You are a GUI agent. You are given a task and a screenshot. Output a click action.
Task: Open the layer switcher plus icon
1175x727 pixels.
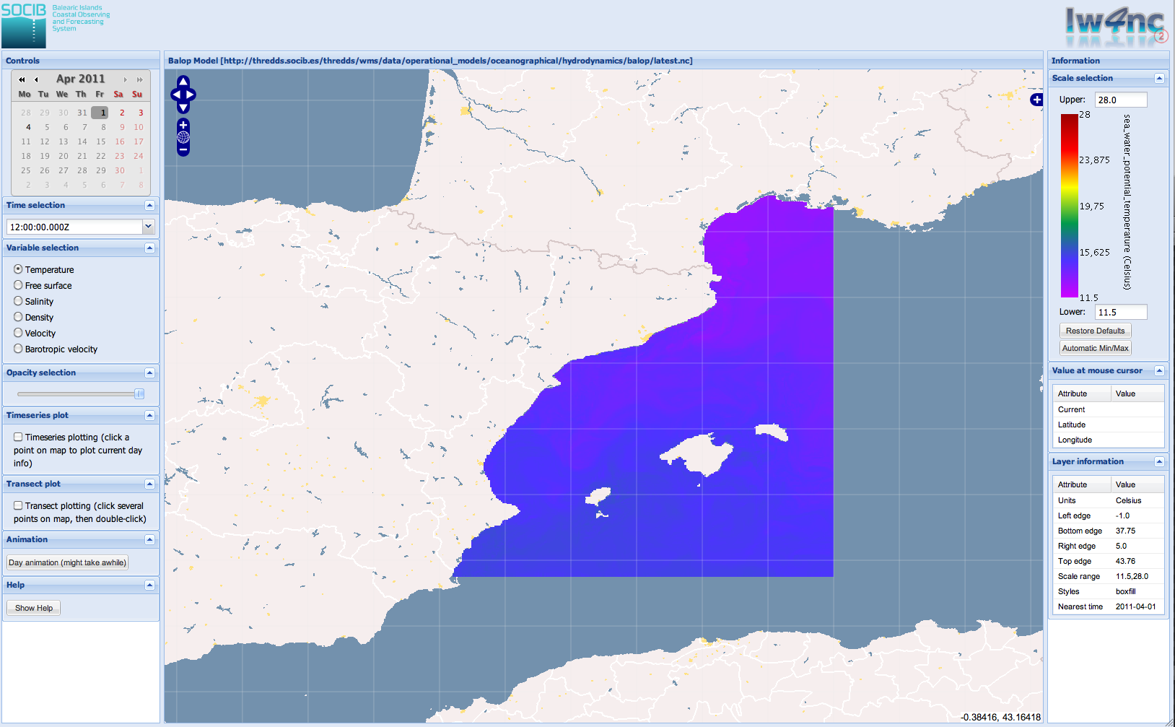click(x=1036, y=100)
